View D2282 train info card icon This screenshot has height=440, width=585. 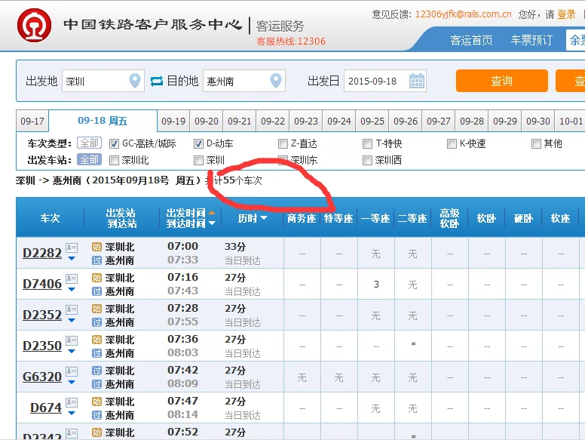(x=72, y=248)
